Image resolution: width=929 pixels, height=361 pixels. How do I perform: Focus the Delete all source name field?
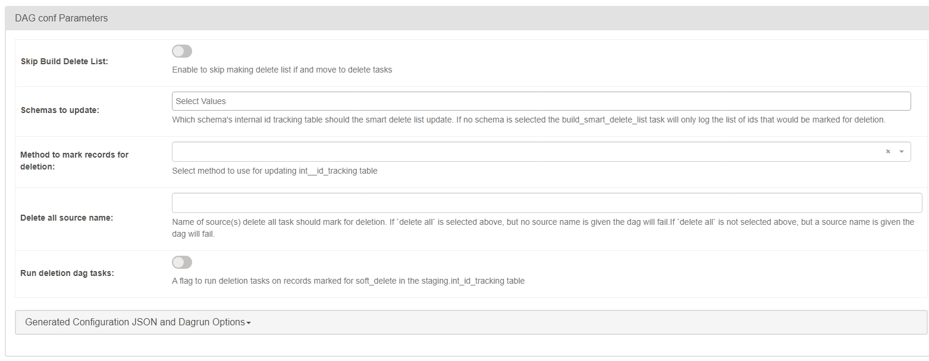click(547, 203)
